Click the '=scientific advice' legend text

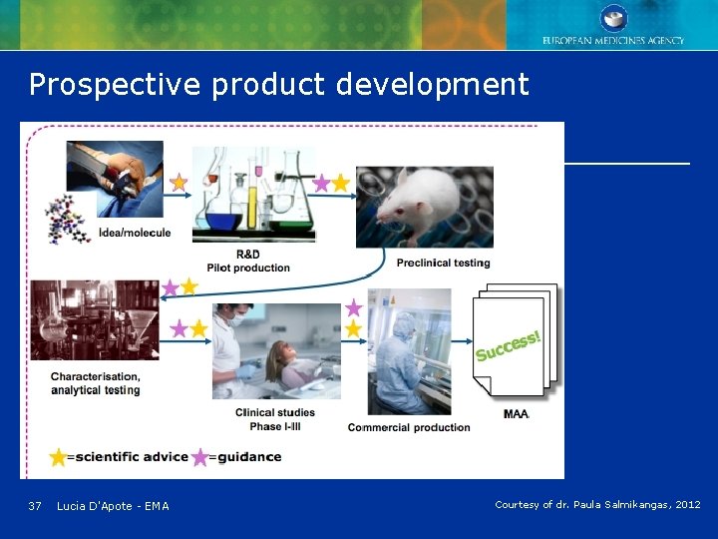[128, 457]
